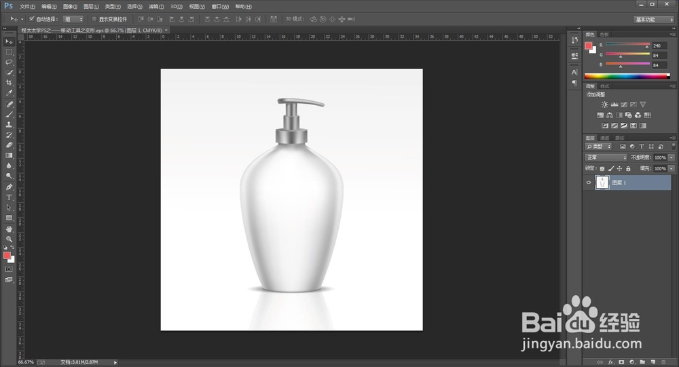
Task: Toggle lock position for the layer
Action: tap(619, 168)
